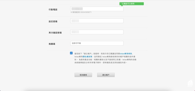Click the 填寫範例:0934395871 example hint text
This screenshot has width=195, height=91.
pos(81,12)
